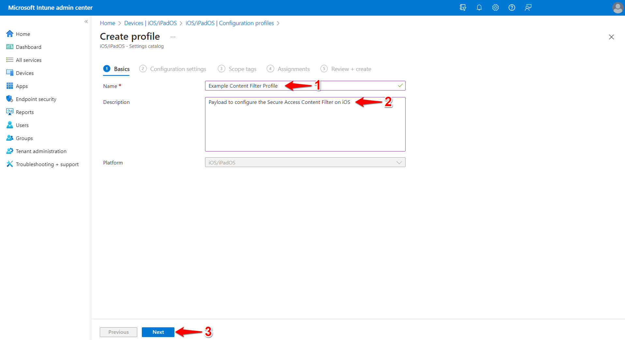Click the Reports icon in sidebar
The image size is (625, 340).
coord(10,112)
